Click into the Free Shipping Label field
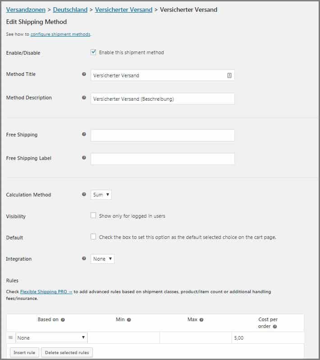This screenshot has width=320, height=360. tap(162, 159)
